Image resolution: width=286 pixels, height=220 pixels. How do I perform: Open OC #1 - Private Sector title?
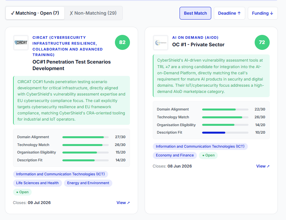coord(198,45)
